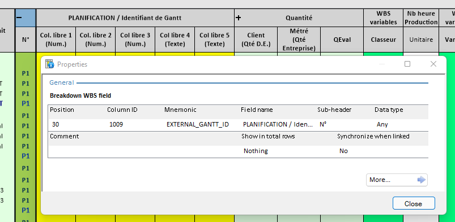Click the Classeur sub-header under WBS variables
This screenshot has width=455, height=222.
(x=384, y=40)
